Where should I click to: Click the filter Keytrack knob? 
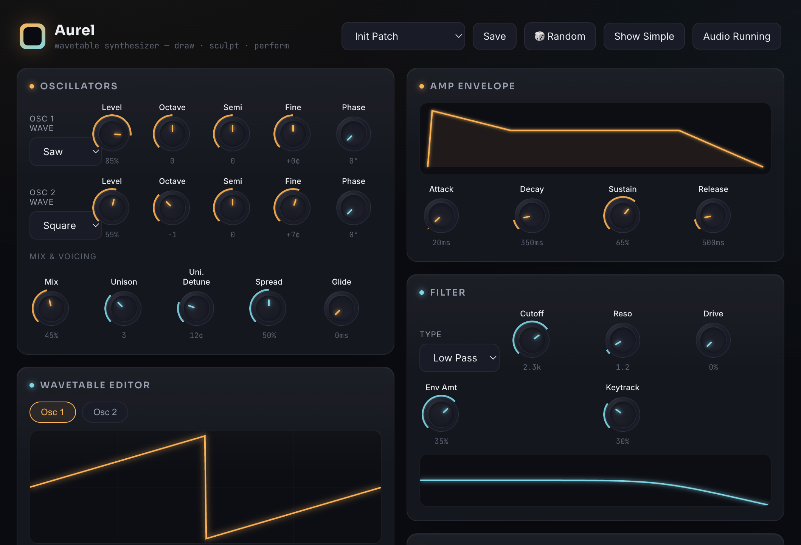point(622,414)
